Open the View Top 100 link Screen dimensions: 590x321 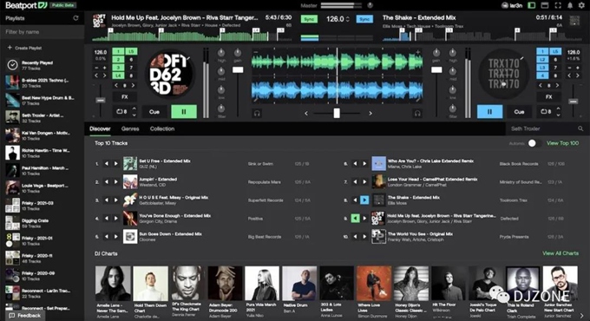coord(562,143)
